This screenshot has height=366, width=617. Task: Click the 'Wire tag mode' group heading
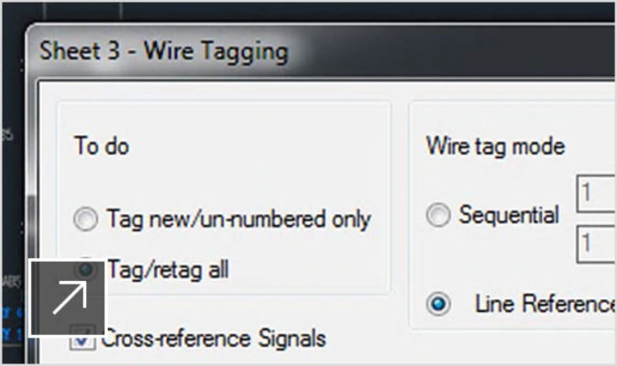(x=495, y=145)
